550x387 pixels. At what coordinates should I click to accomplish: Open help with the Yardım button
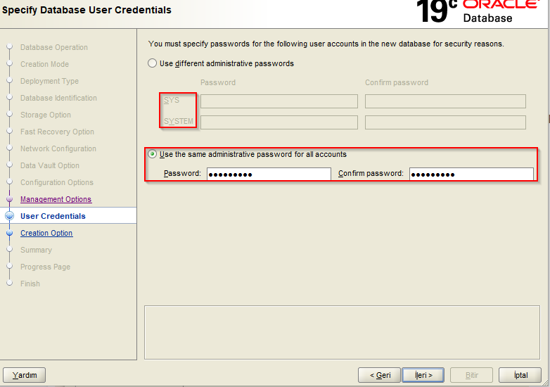coord(24,375)
